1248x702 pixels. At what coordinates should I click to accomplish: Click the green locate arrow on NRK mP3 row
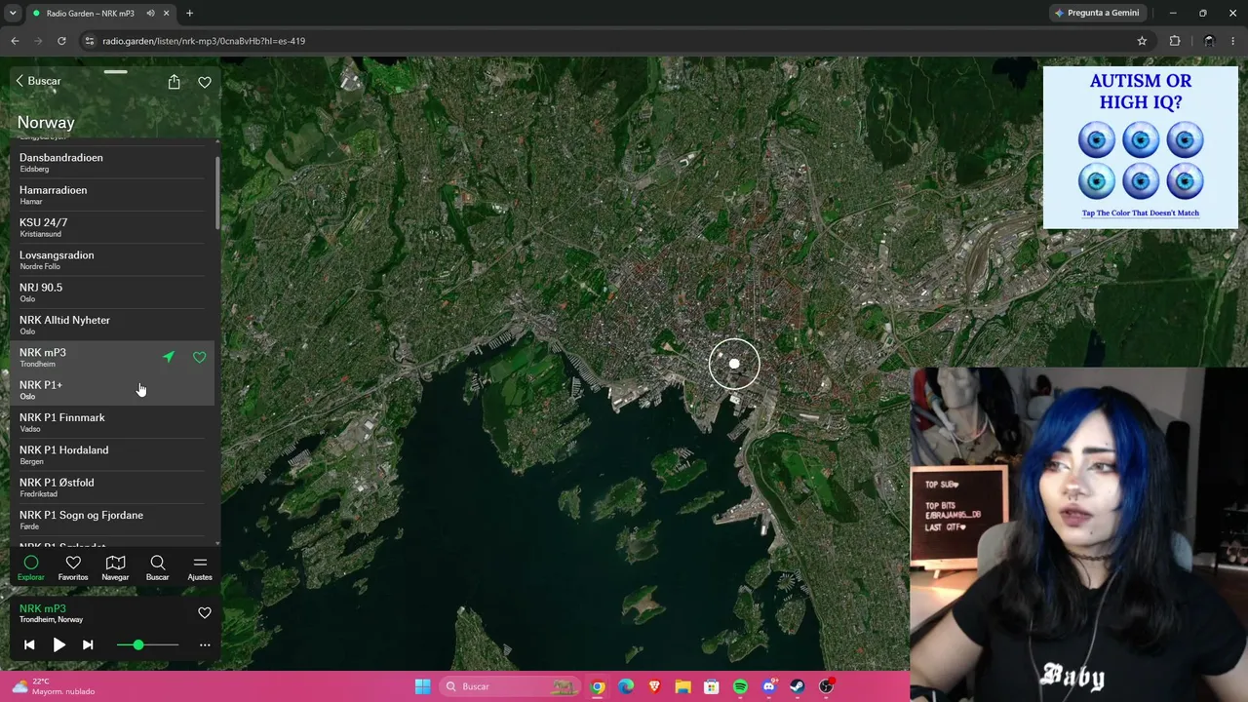pyautogui.click(x=169, y=358)
